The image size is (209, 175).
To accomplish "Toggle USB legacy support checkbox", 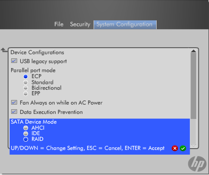I will coord(14,61).
